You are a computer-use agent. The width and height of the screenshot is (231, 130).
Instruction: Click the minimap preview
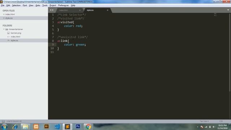[215, 14]
